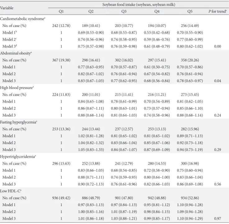
Task: Click P for trend value 0.04
Action: [x=218, y=81]
